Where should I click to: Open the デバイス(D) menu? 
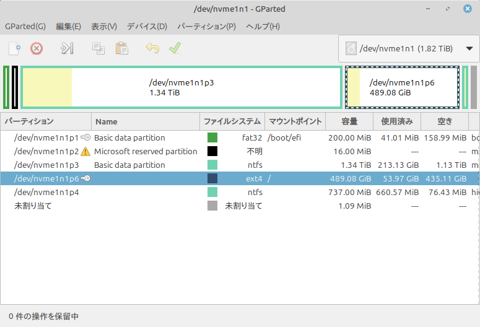[x=147, y=27]
